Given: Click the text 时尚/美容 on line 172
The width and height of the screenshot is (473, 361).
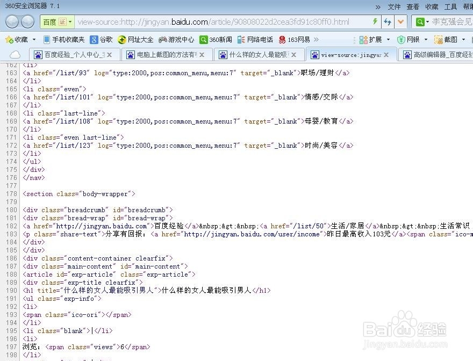Looking at the screenshot, I should coord(321,145).
